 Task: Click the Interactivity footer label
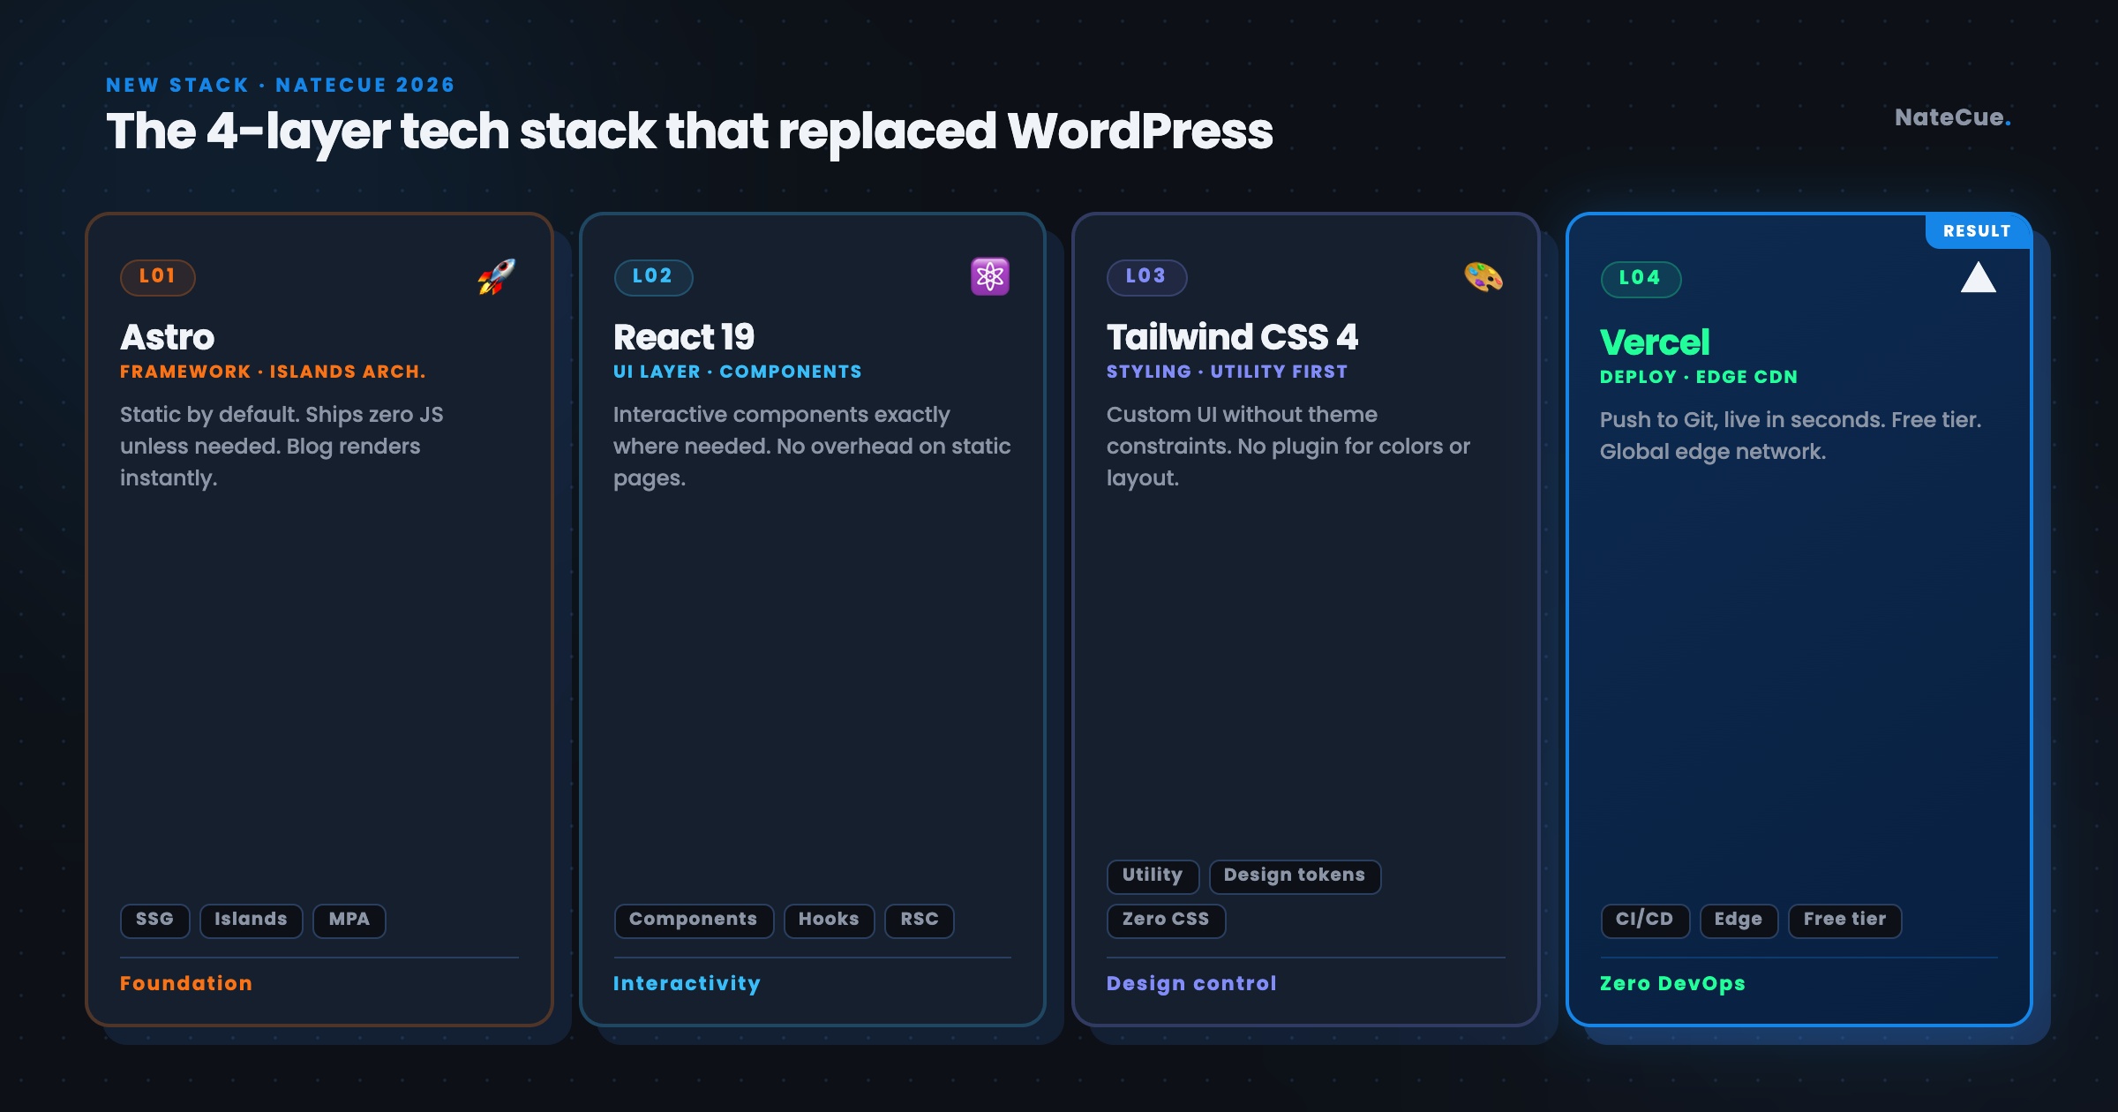click(687, 984)
